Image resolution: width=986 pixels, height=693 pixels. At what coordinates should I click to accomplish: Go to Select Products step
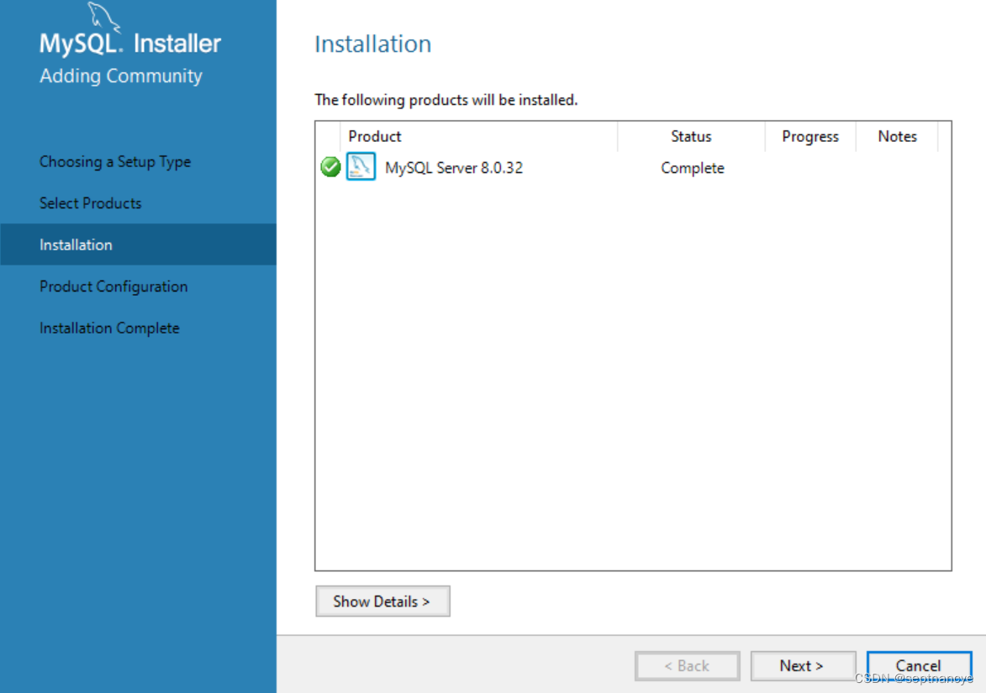pos(91,203)
